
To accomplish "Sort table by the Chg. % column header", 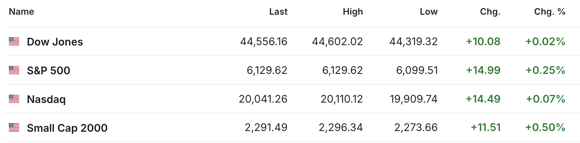I will pos(550,12).
